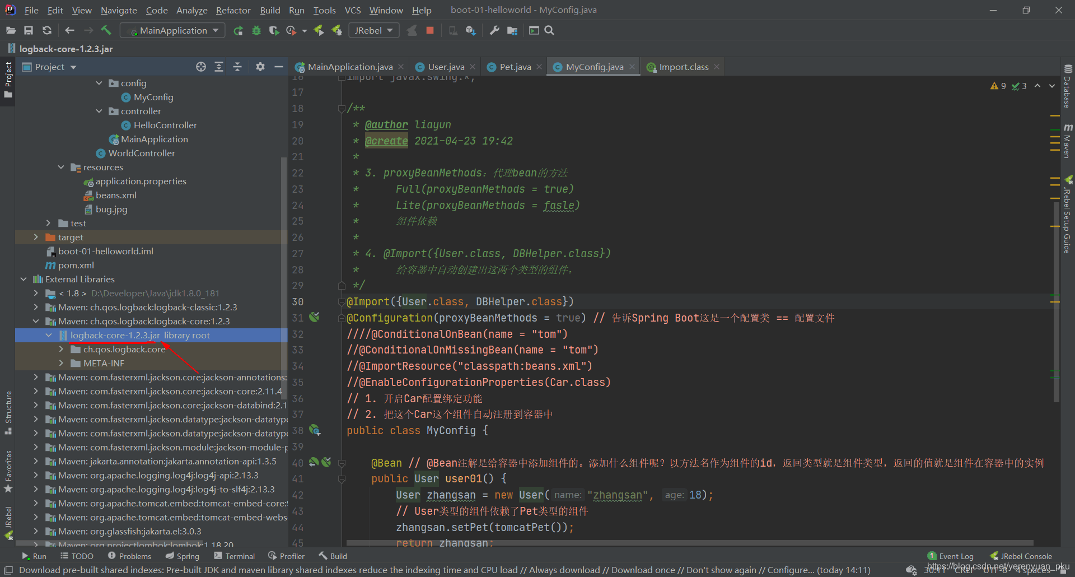Open Project panel gear options

[260, 67]
